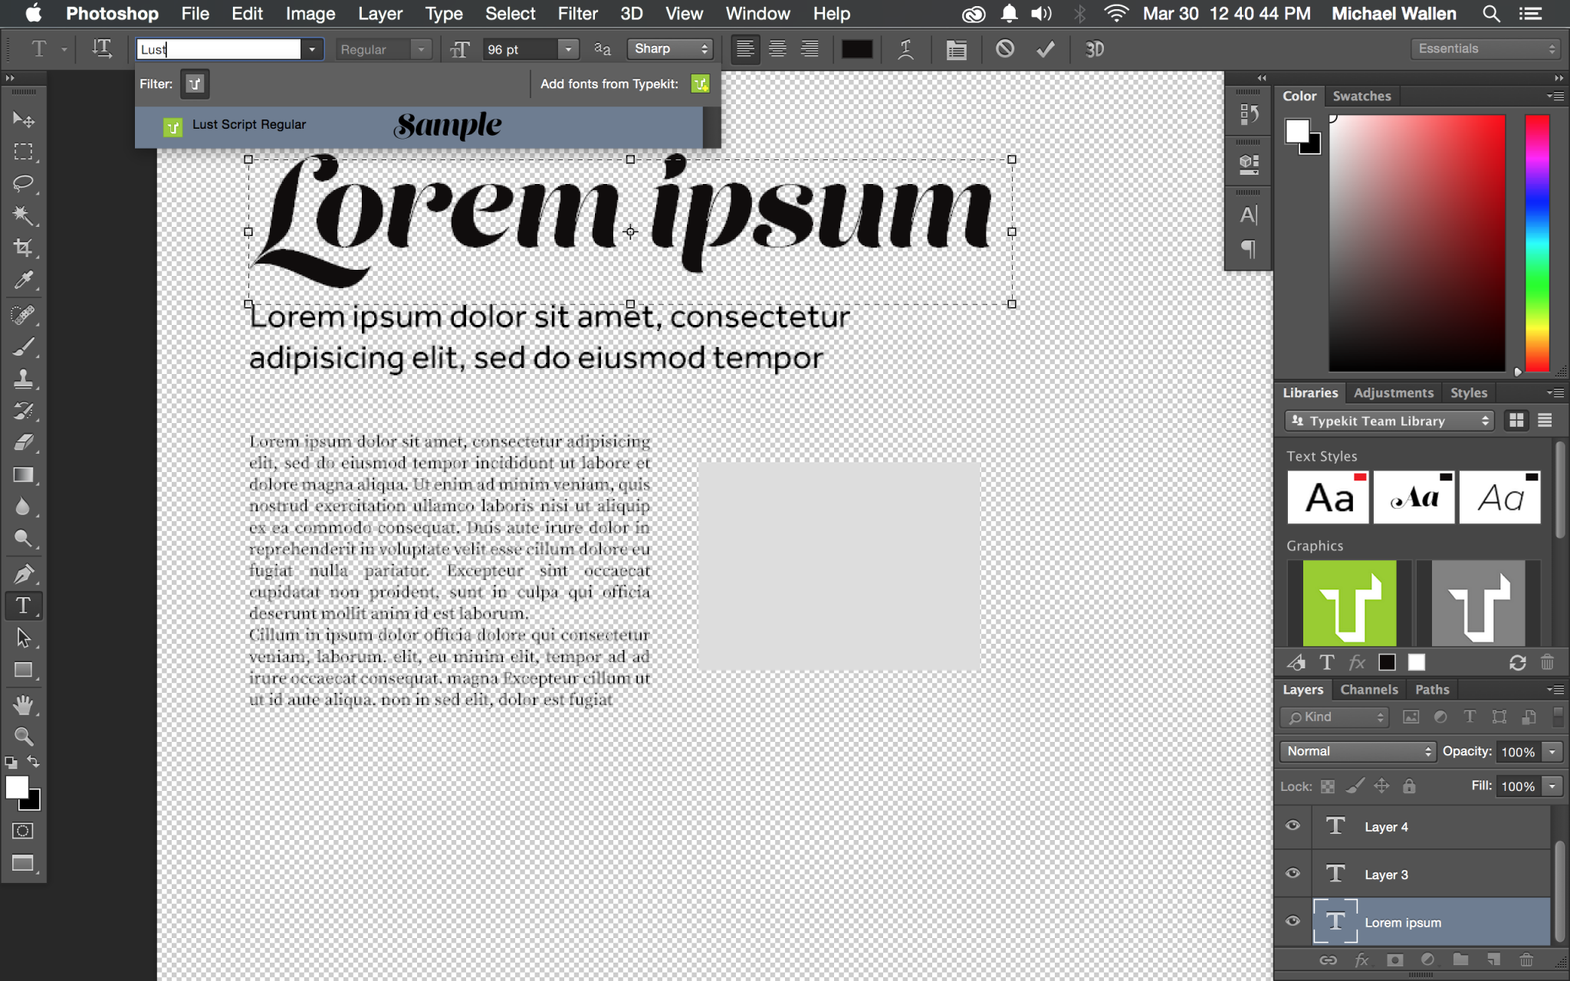The width and height of the screenshot is (1570, 981).
Task: Select the Eyedropper tool
Action: 23,281
